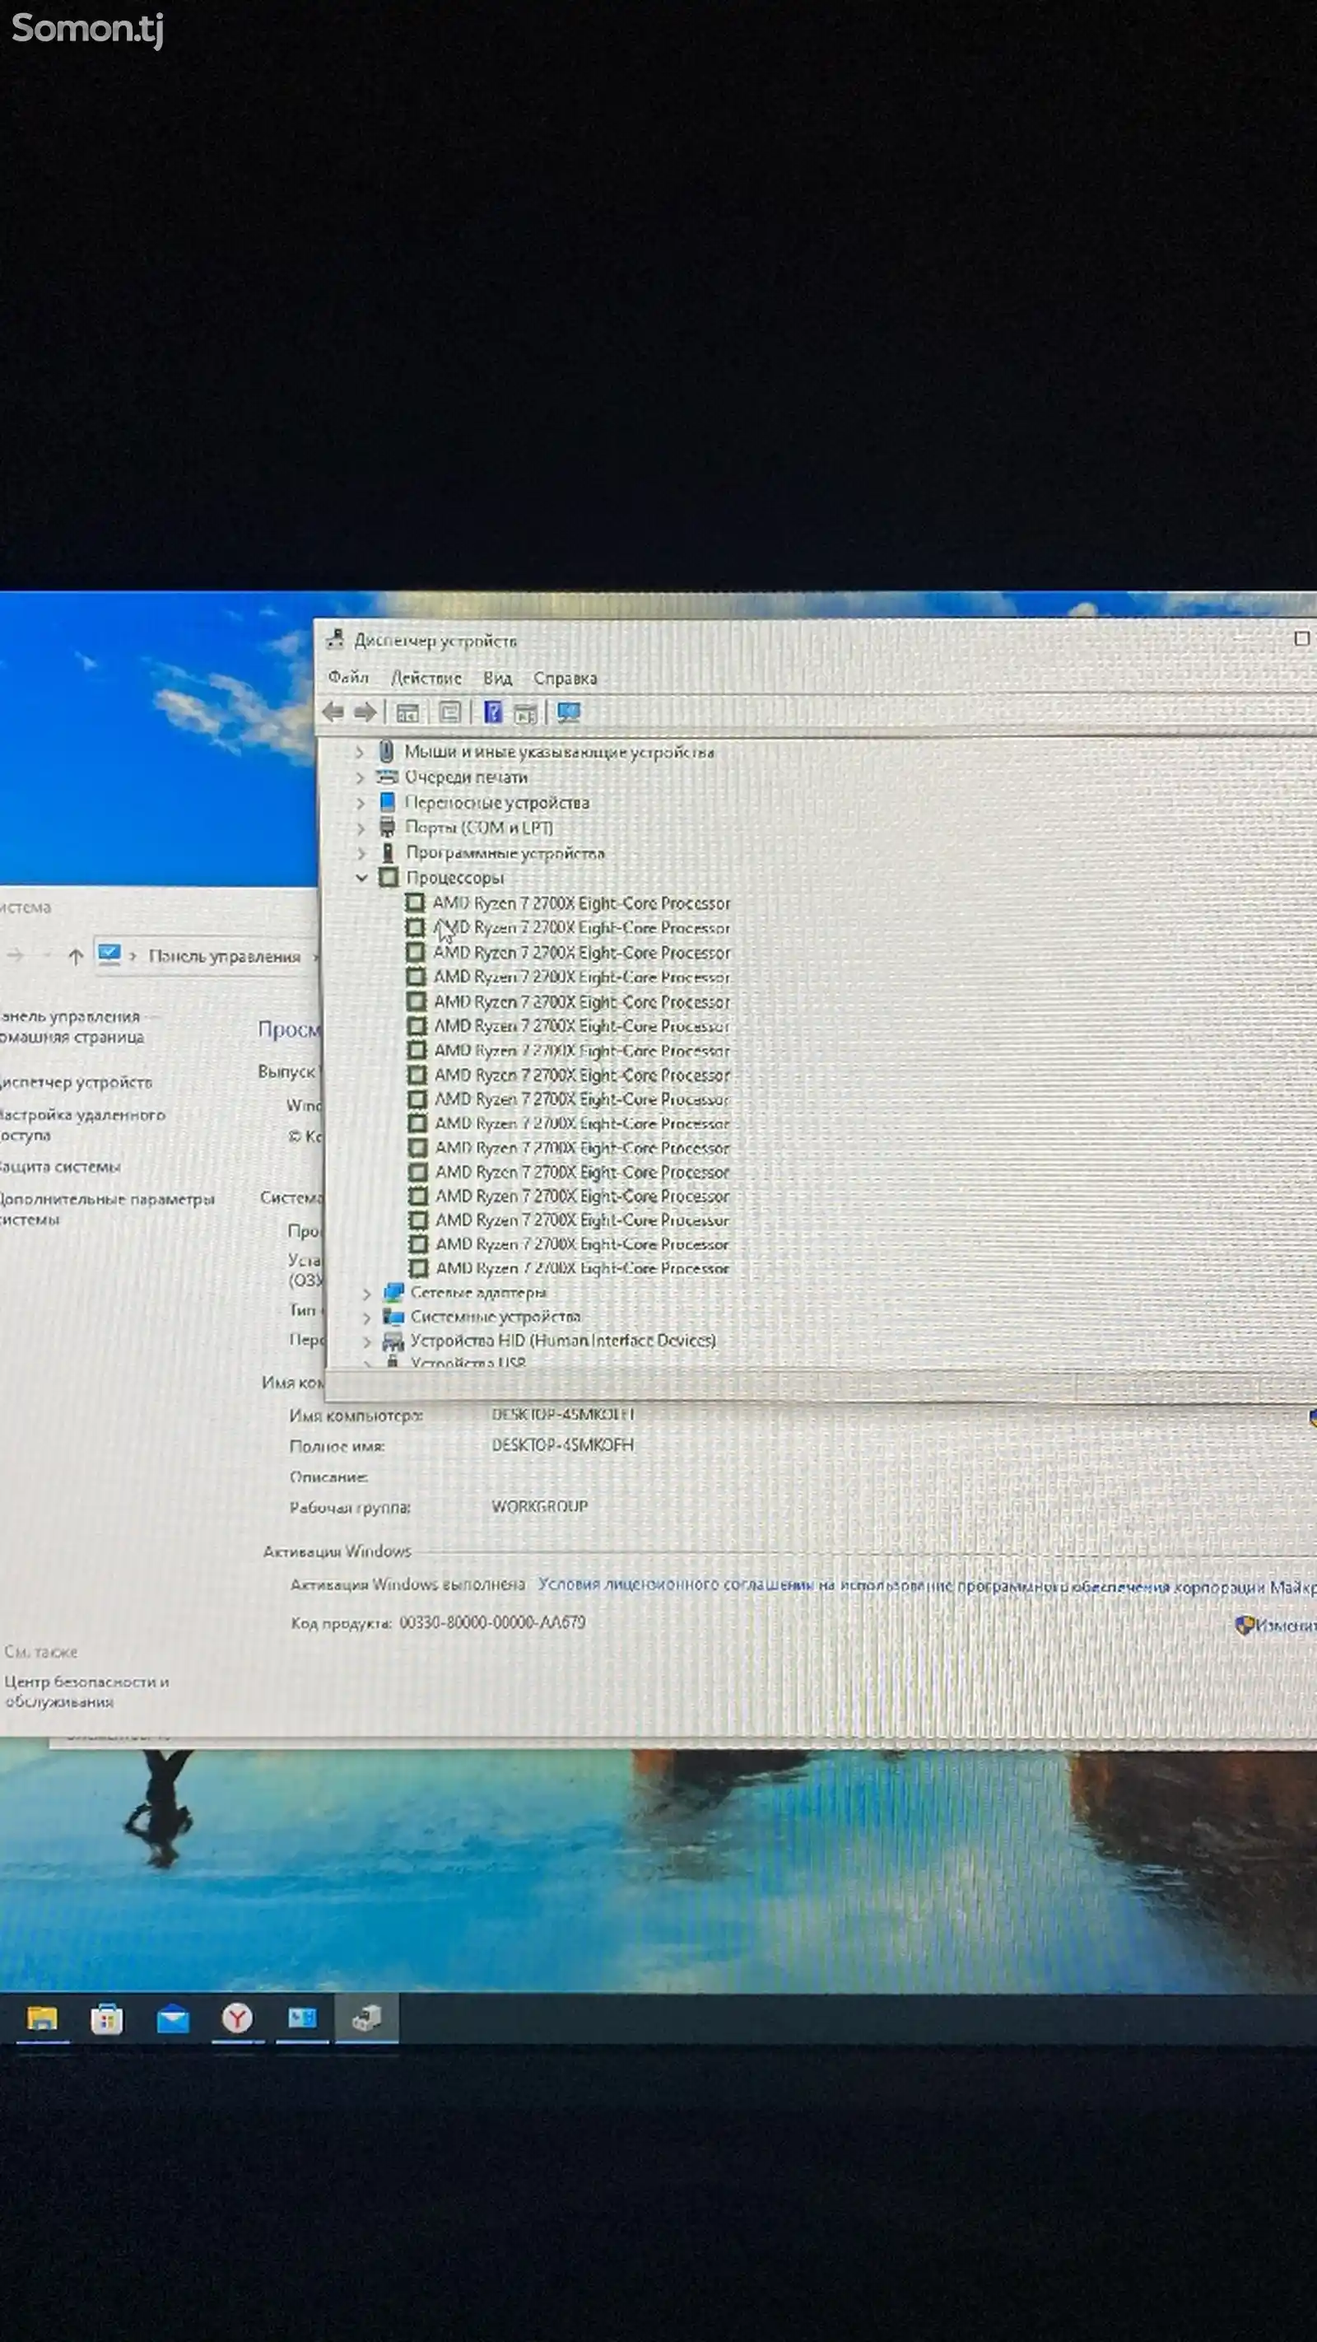1317x2342 pixels.
Task: Select the printer icon of Очереди печати
Action: click(387, 777)
